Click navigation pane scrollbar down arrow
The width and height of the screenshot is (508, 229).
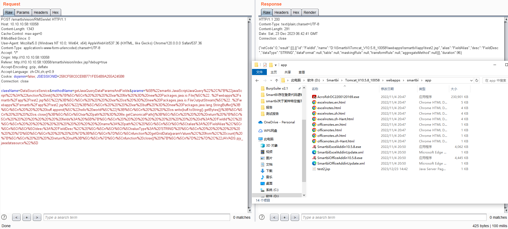click(304, 195)
